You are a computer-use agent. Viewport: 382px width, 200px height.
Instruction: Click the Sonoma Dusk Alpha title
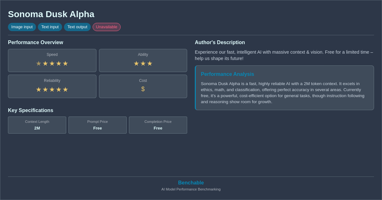[51, 14]
